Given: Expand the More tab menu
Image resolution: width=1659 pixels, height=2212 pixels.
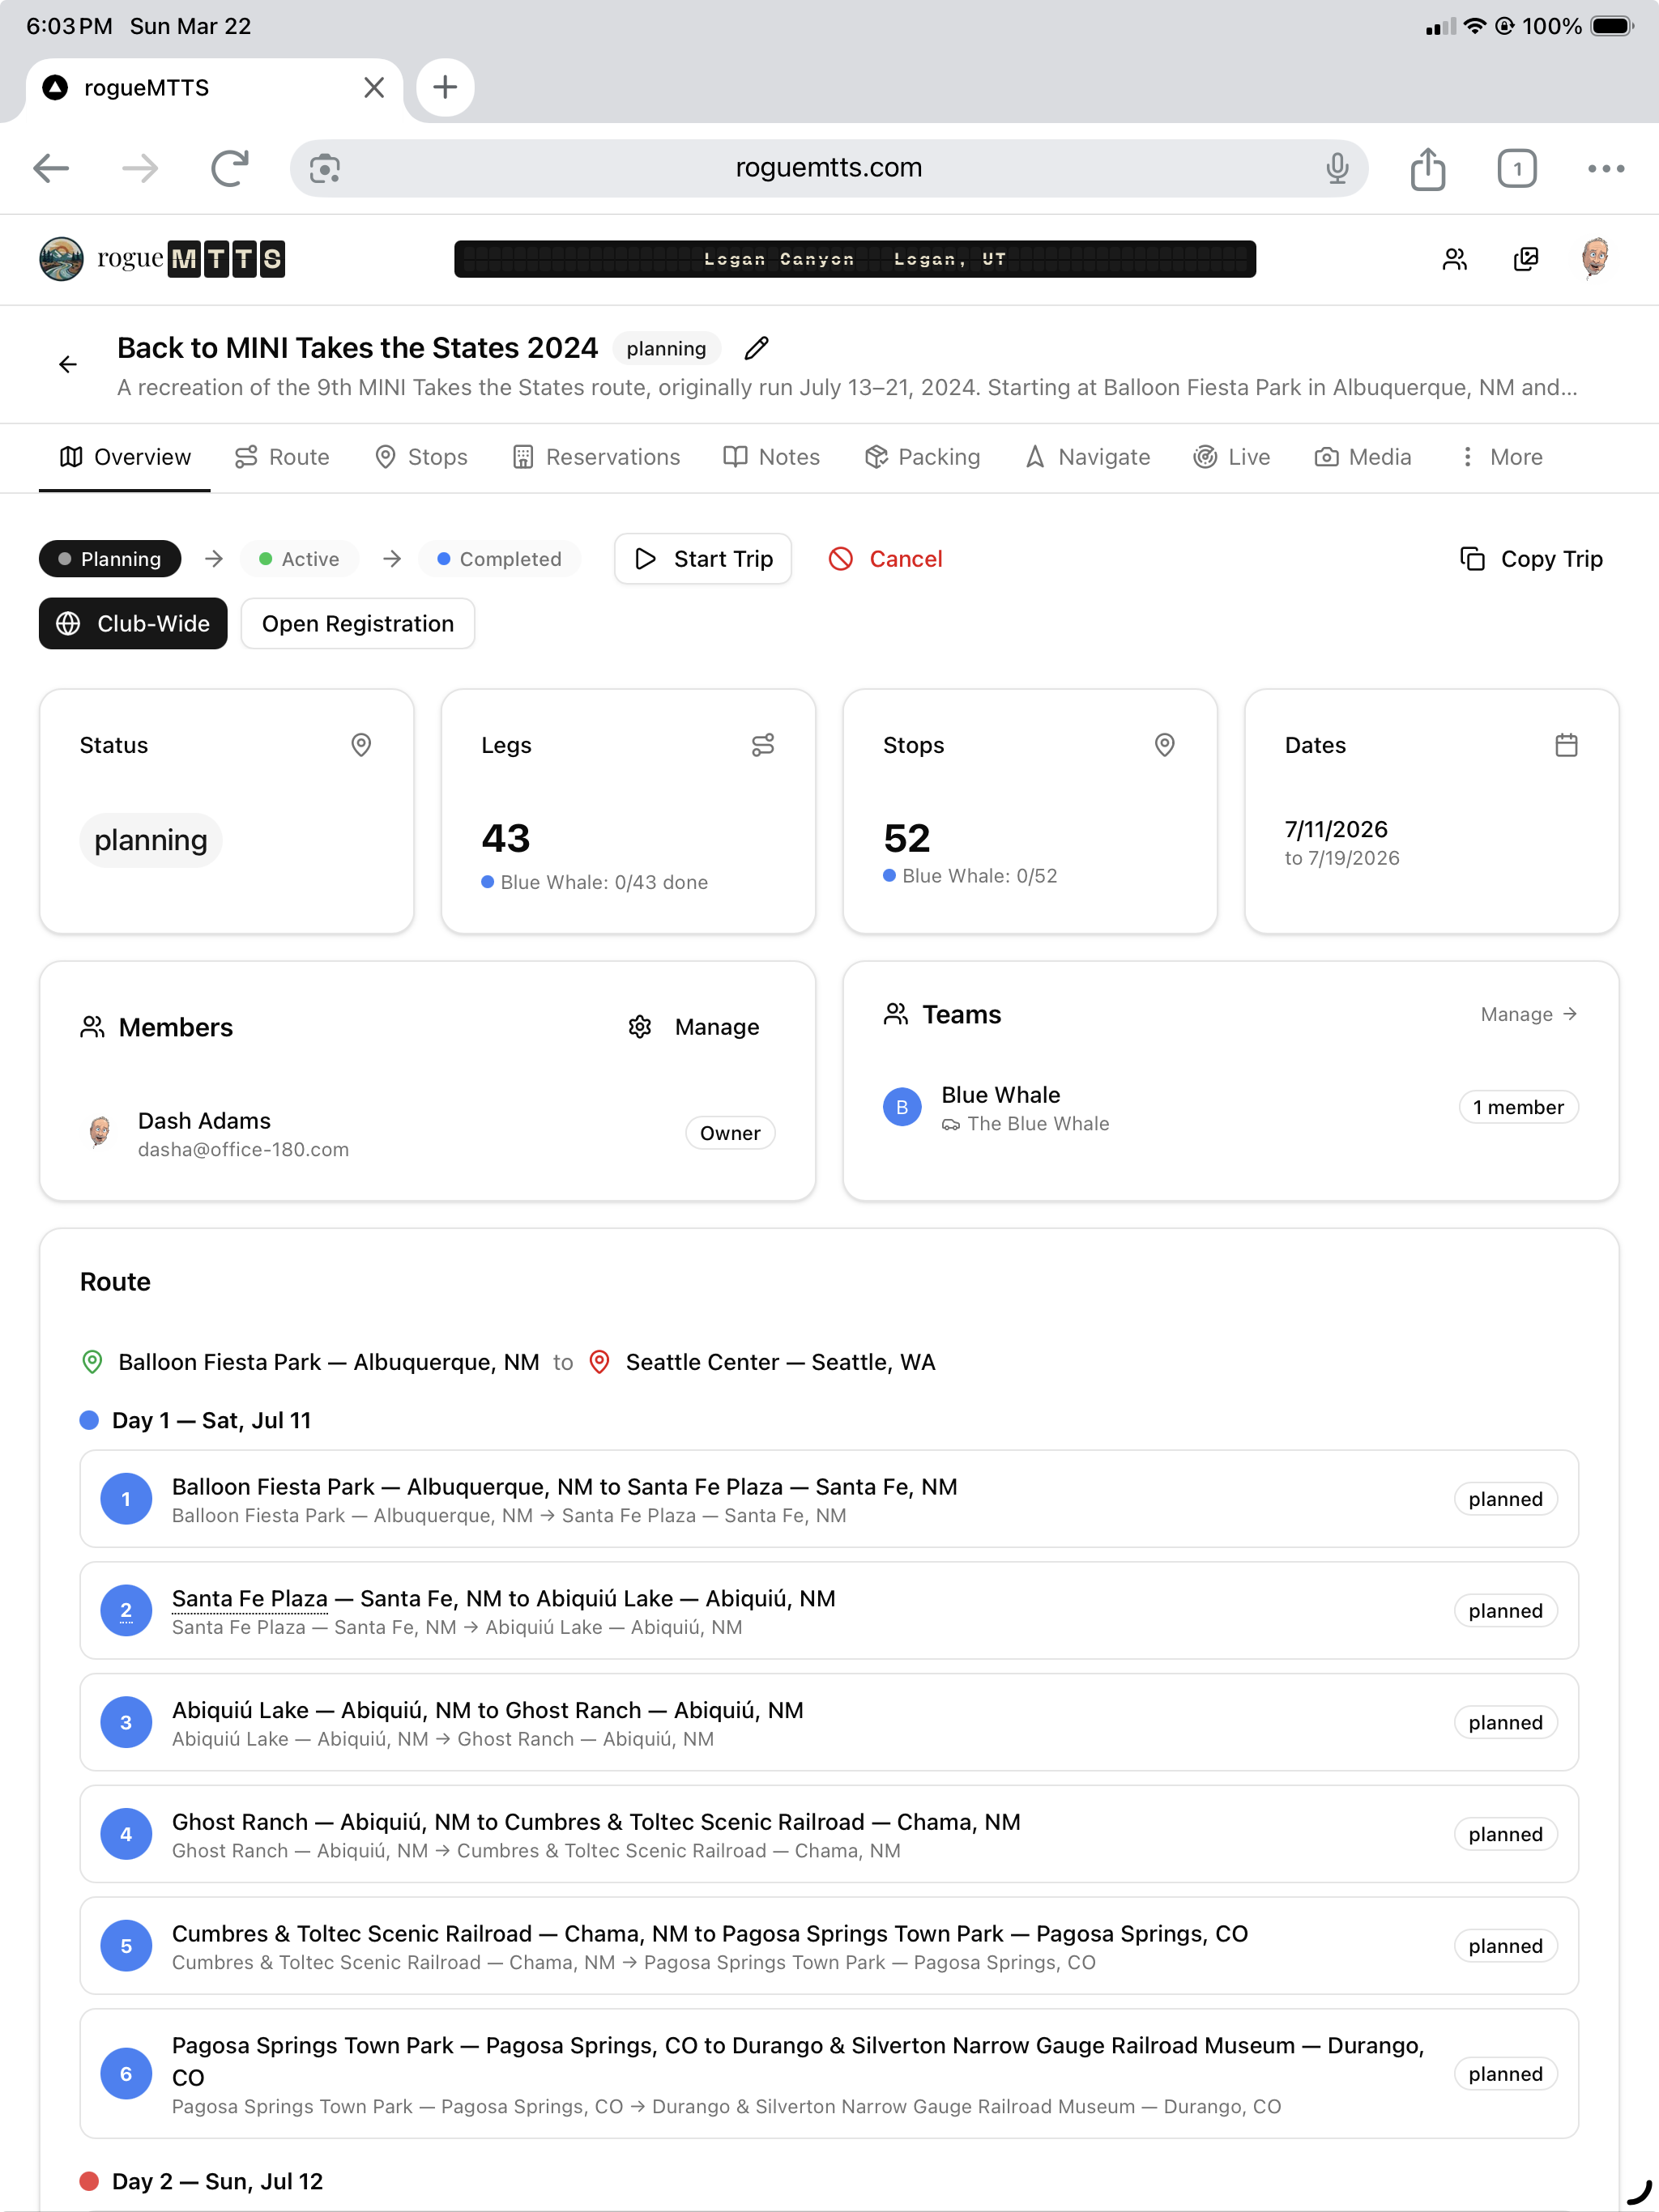Looking at the screenshot, I should [1501, 457].
